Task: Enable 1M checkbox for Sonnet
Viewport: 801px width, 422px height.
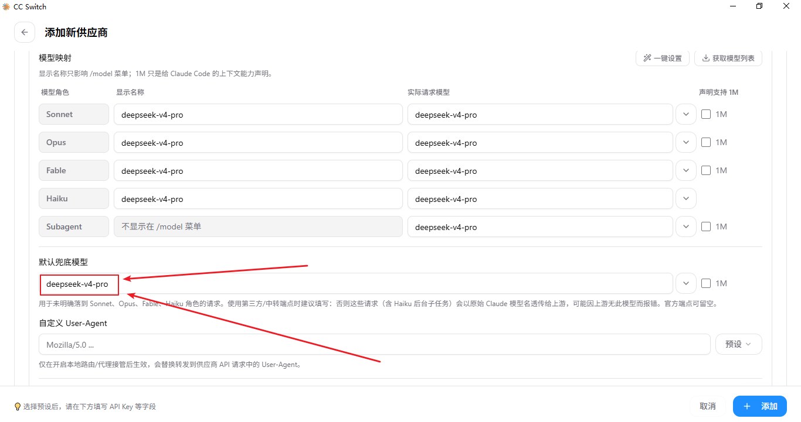Action: pos(706,114)
